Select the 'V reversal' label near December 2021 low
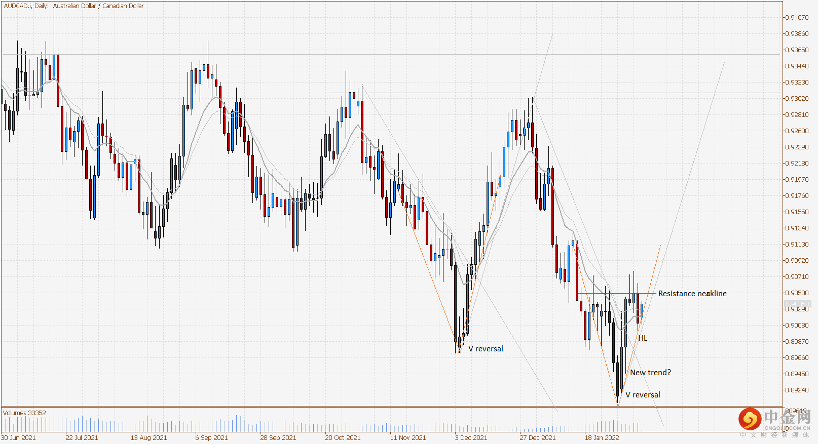Screen dimensions: 818x444 486,349
